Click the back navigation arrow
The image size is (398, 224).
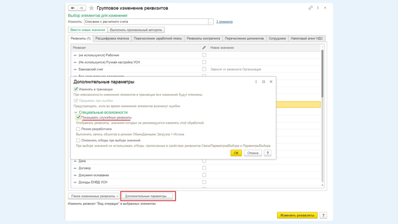point(72,8)
